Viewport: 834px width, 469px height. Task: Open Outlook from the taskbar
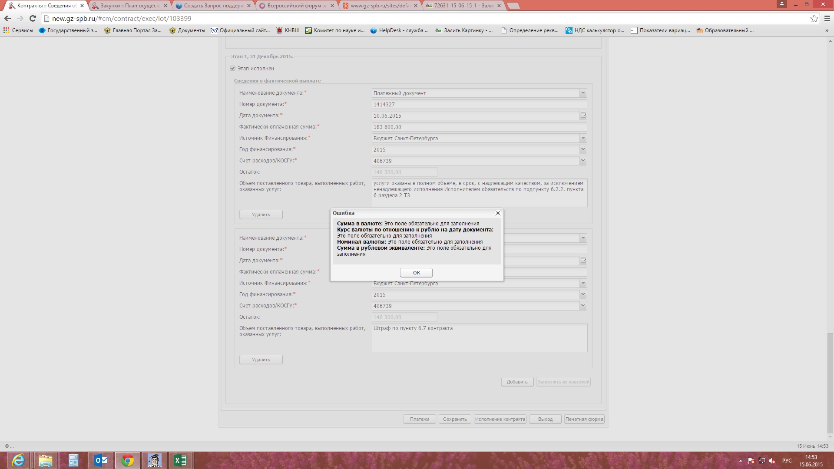[100, 460]
